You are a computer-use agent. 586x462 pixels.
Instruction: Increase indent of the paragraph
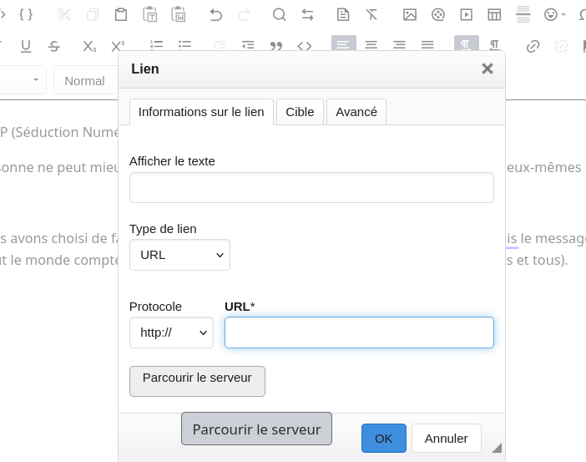[x=248, y=45]
